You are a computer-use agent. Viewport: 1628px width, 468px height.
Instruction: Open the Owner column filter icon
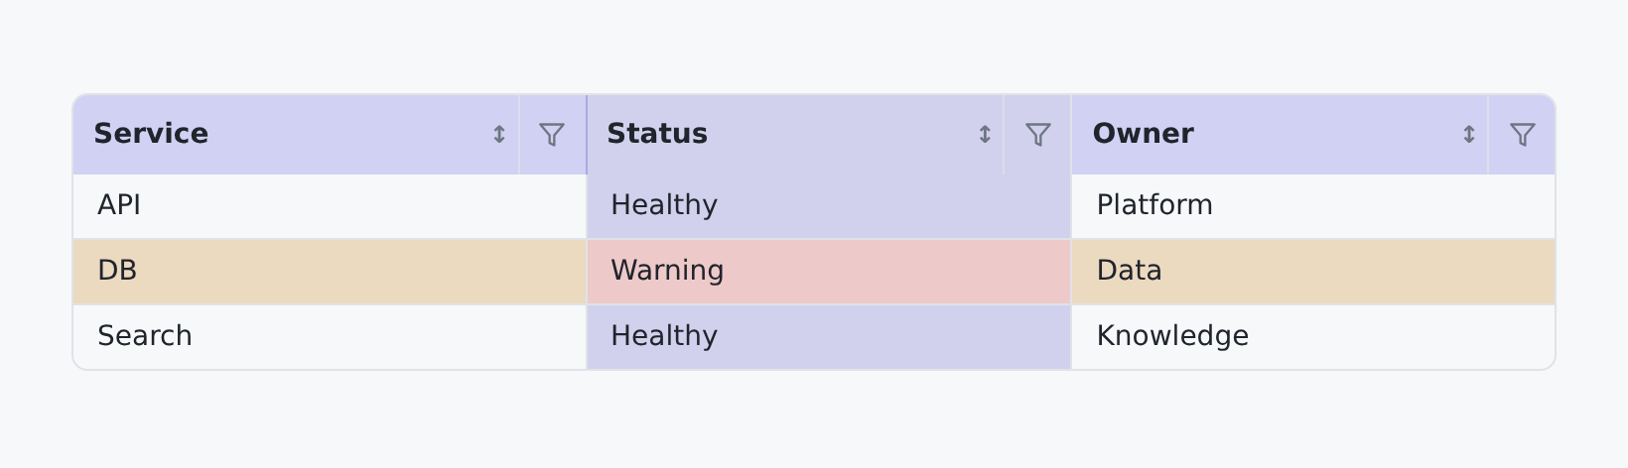point(1522,135)
